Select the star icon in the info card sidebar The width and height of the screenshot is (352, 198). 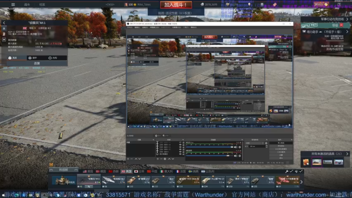click(x=4, y=40)
